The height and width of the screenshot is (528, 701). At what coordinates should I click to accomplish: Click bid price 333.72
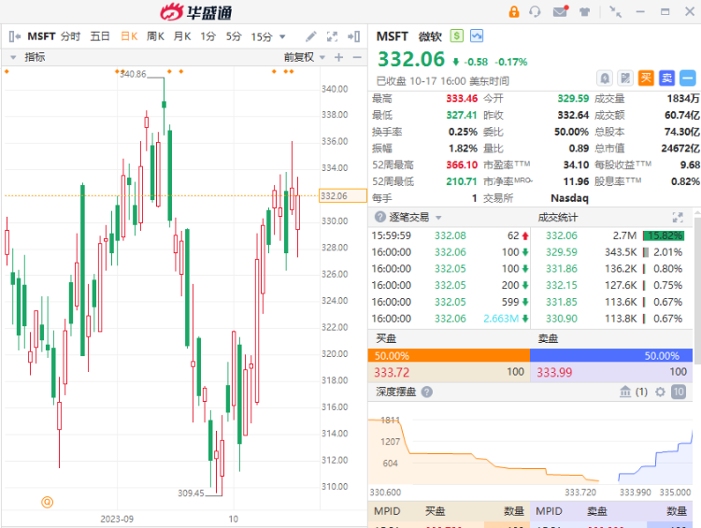[x=392, y=373]
